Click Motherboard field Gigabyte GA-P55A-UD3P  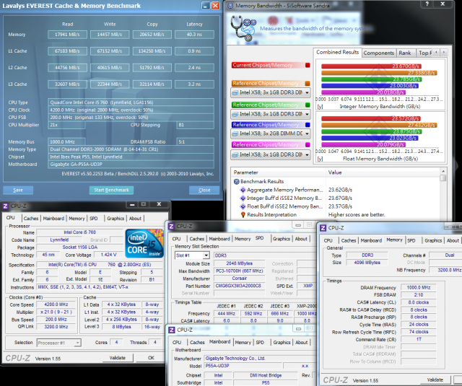[131, 165]
